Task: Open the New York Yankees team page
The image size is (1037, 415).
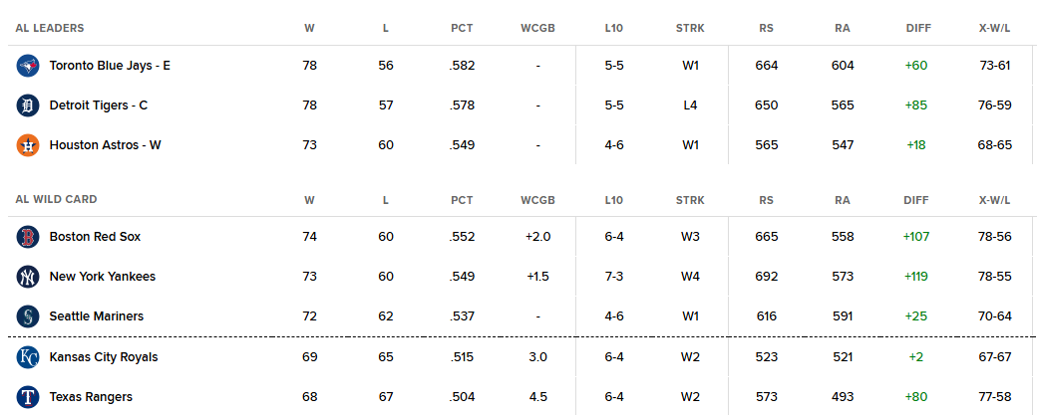Action: tap(103, 276)
